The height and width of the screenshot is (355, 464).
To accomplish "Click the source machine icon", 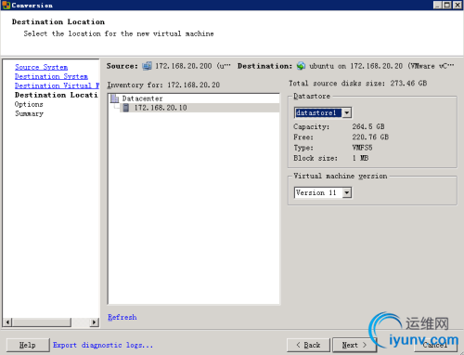I will (x=147, y=66).
